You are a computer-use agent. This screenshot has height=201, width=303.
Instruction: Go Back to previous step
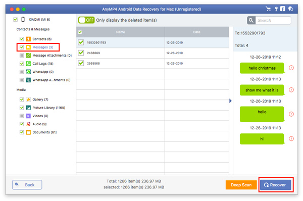27,185
